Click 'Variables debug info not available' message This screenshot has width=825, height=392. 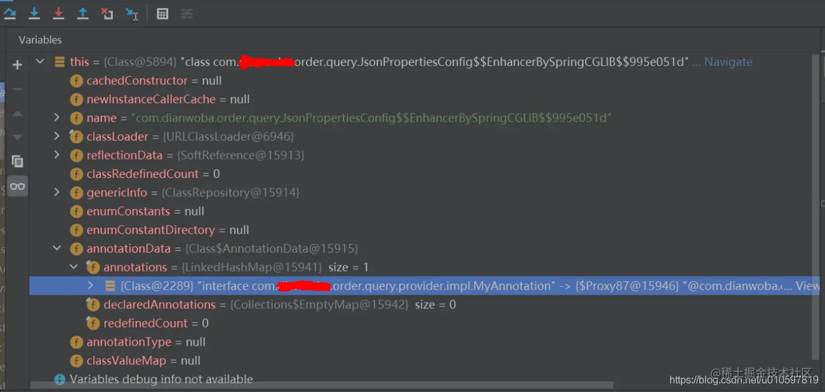pos(161,379)
